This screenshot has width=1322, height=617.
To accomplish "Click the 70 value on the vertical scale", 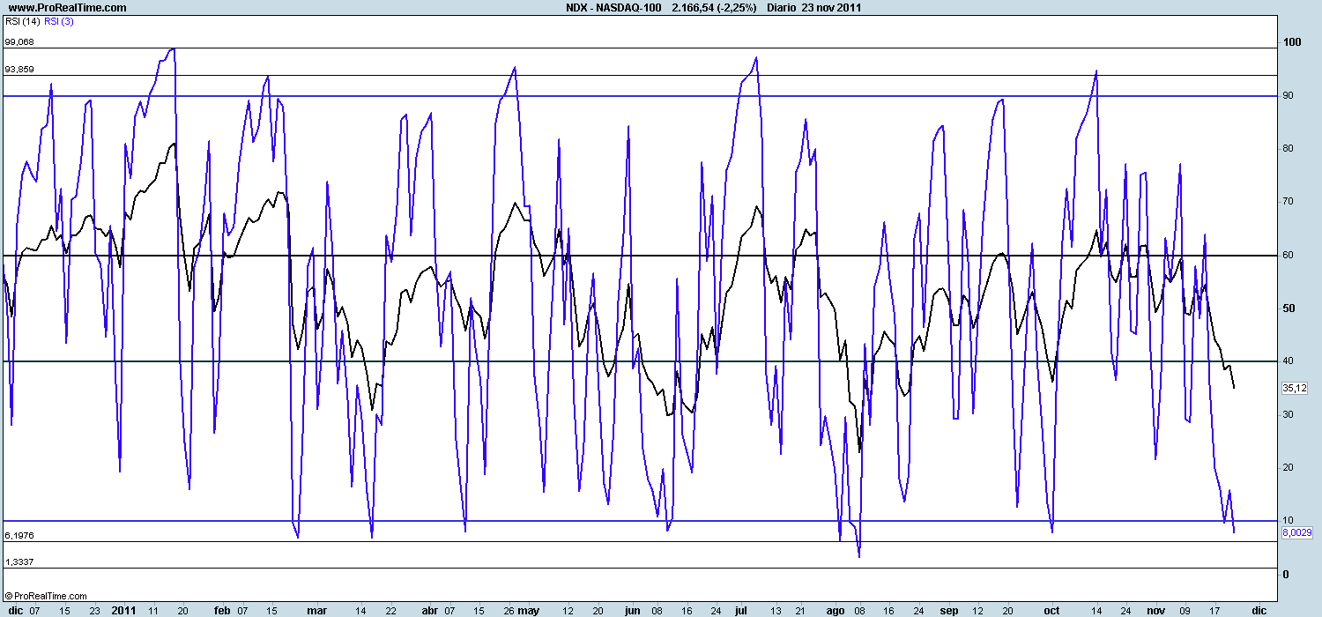I will [1289, 202].
